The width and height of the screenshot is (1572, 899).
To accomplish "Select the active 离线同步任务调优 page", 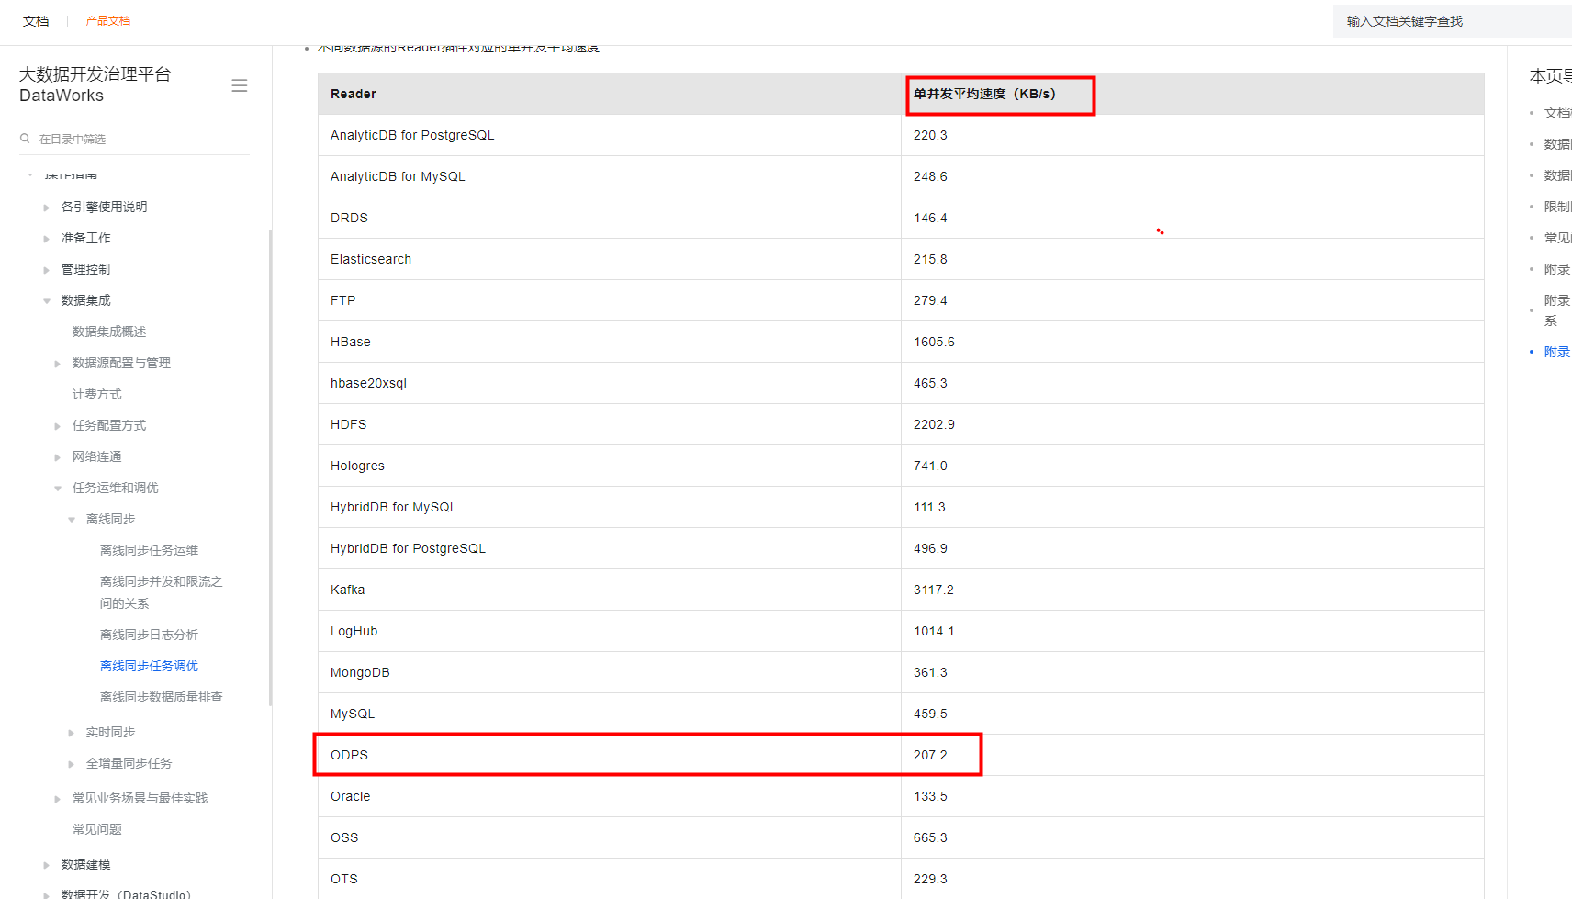I will (150, 666).
